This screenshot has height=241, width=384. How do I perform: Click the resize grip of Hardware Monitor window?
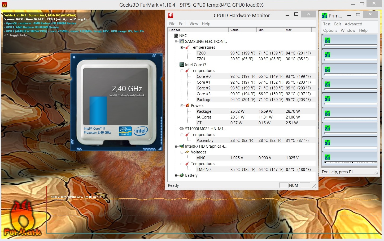click(x=314, y=186)
